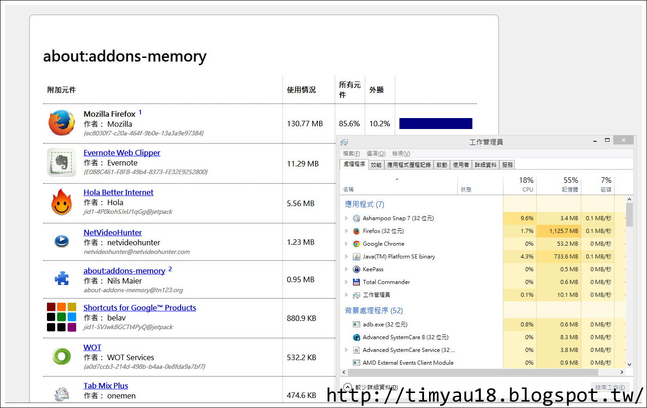Viewport: 647px width, 408px height.
Task: Click the about:addons-memory puzzle piece icon
Action: pyautogui.click(x=62, y=279)
